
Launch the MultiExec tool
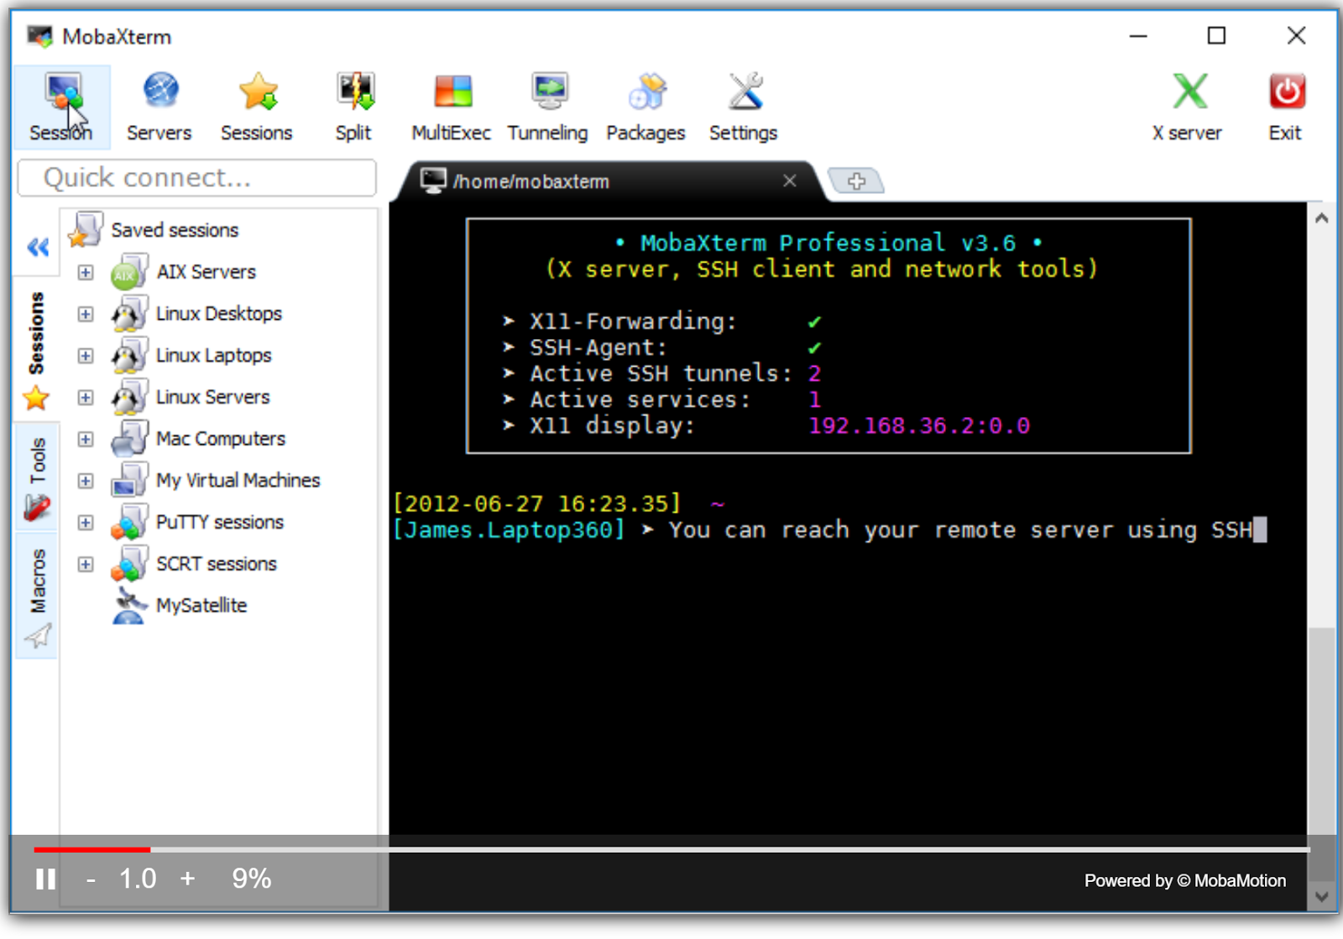pyautogui.click(x=452, y=107)
